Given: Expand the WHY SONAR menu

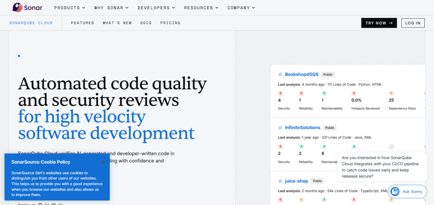Looking at the screenshot, I should [x=111, y=8].
